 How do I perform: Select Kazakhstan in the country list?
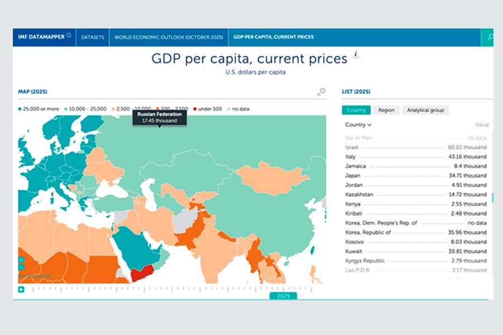359,195
